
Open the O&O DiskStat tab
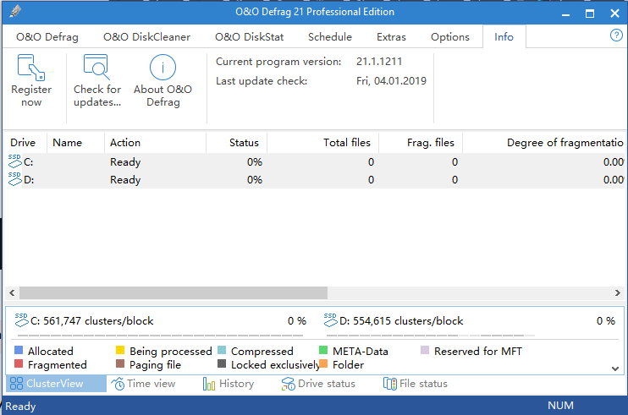(x=249, y=37)
